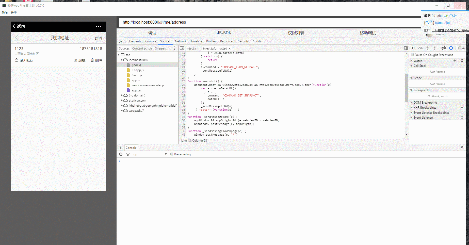Click the phone simulator three-dot menu

[99, 26]
